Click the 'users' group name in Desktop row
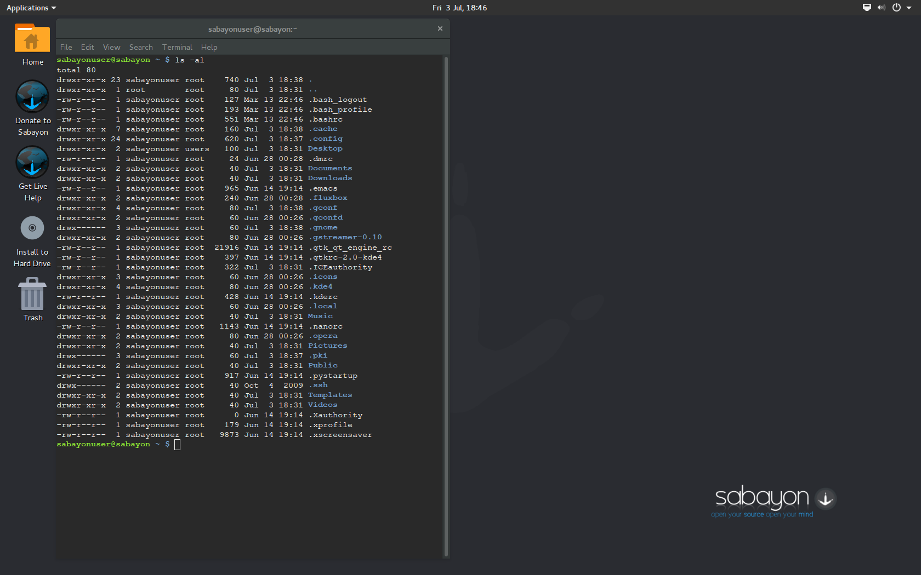921x575 pixels. tap(197, 149)
